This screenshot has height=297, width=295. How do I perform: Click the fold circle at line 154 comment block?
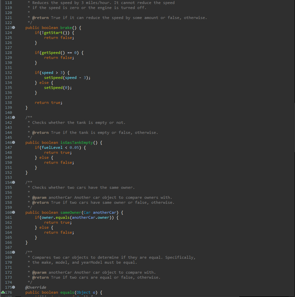coord(14,182)
